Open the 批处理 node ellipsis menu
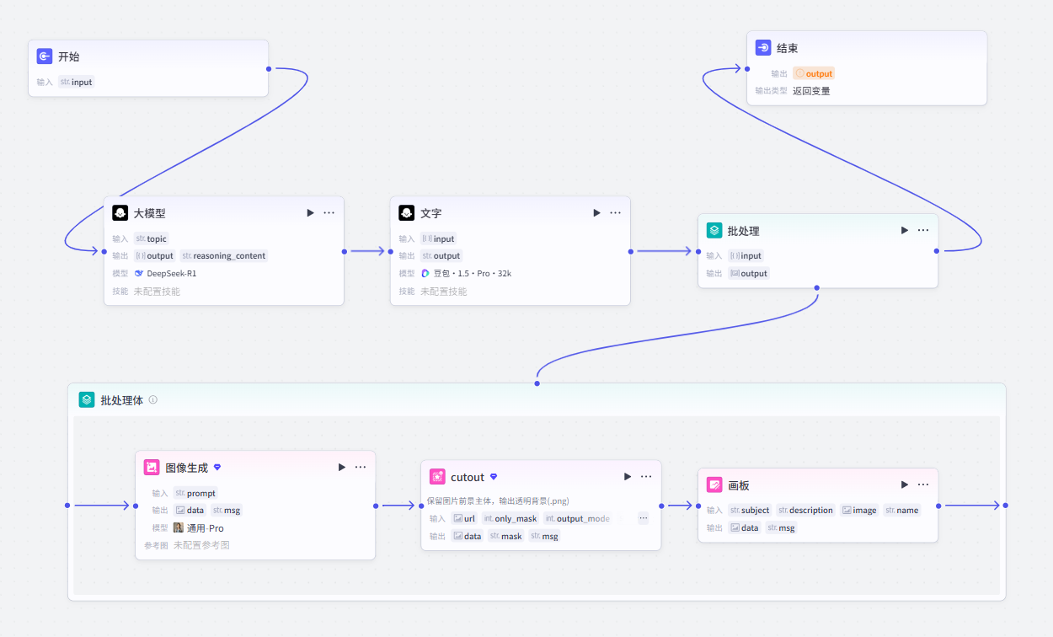Screen dimensions: 1053x637 [923, 230]
